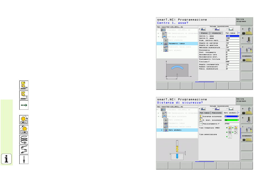Click the vertical plunge down-arrow icon on the page
Image resolution: width=271 pixels, height=190 pixels.
coord(24,159)
